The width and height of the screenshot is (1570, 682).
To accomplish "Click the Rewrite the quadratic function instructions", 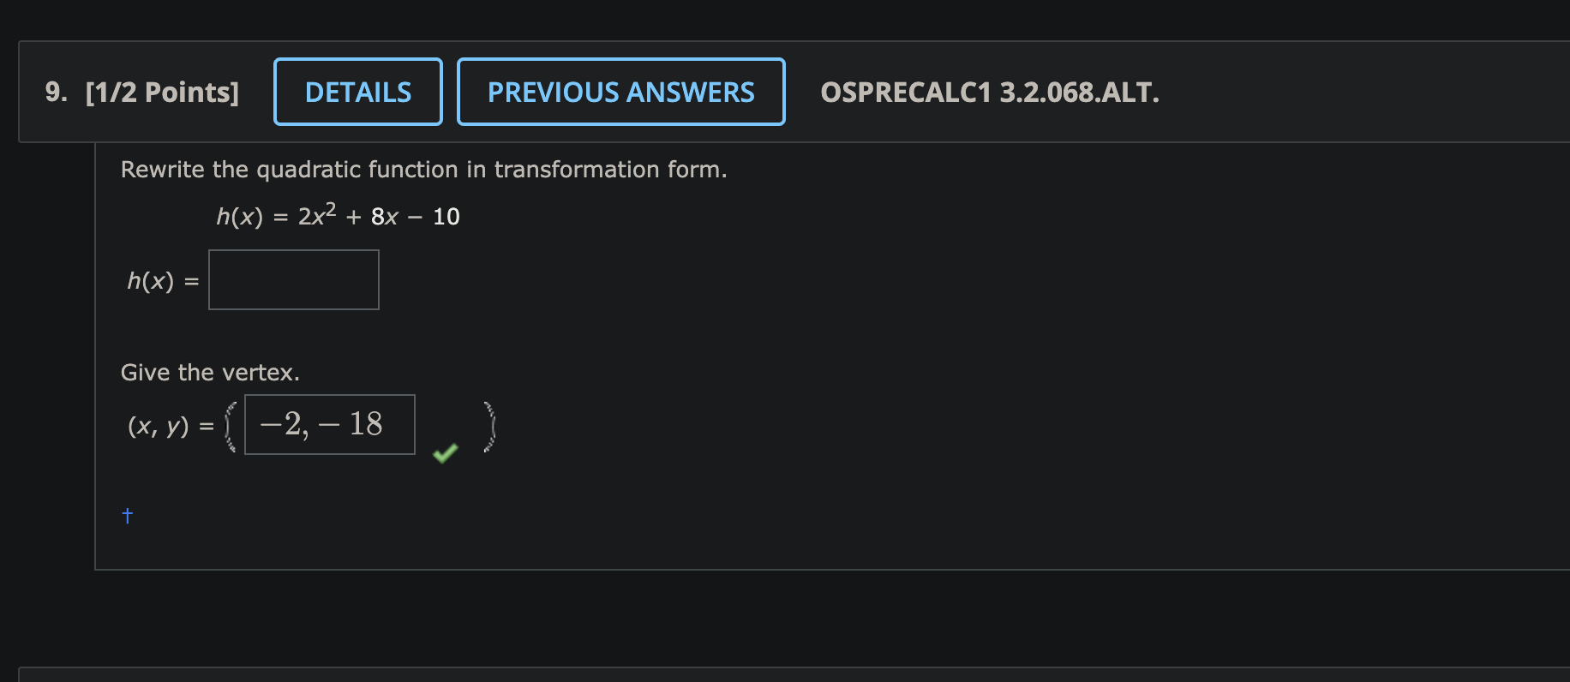I will (423, 169).
